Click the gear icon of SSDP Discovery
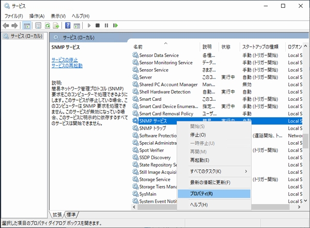 click(x=135, y=157)
